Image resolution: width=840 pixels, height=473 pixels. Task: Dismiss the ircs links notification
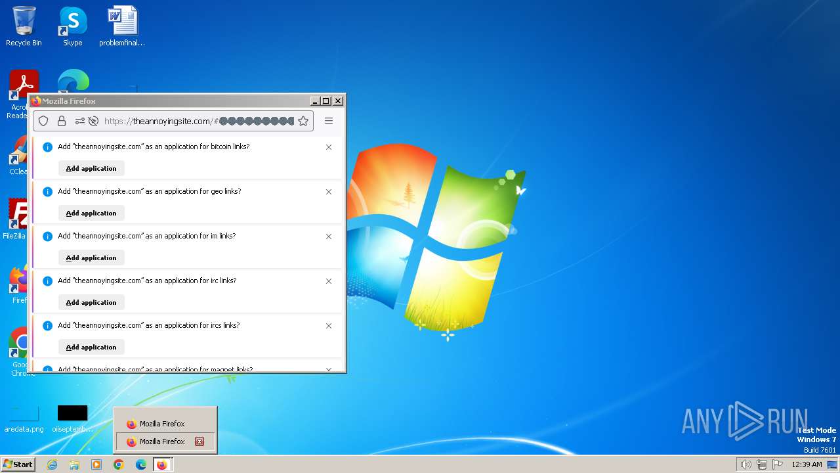329,326
